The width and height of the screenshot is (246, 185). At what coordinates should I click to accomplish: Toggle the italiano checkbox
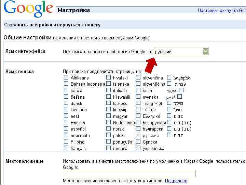pos(108,90)
